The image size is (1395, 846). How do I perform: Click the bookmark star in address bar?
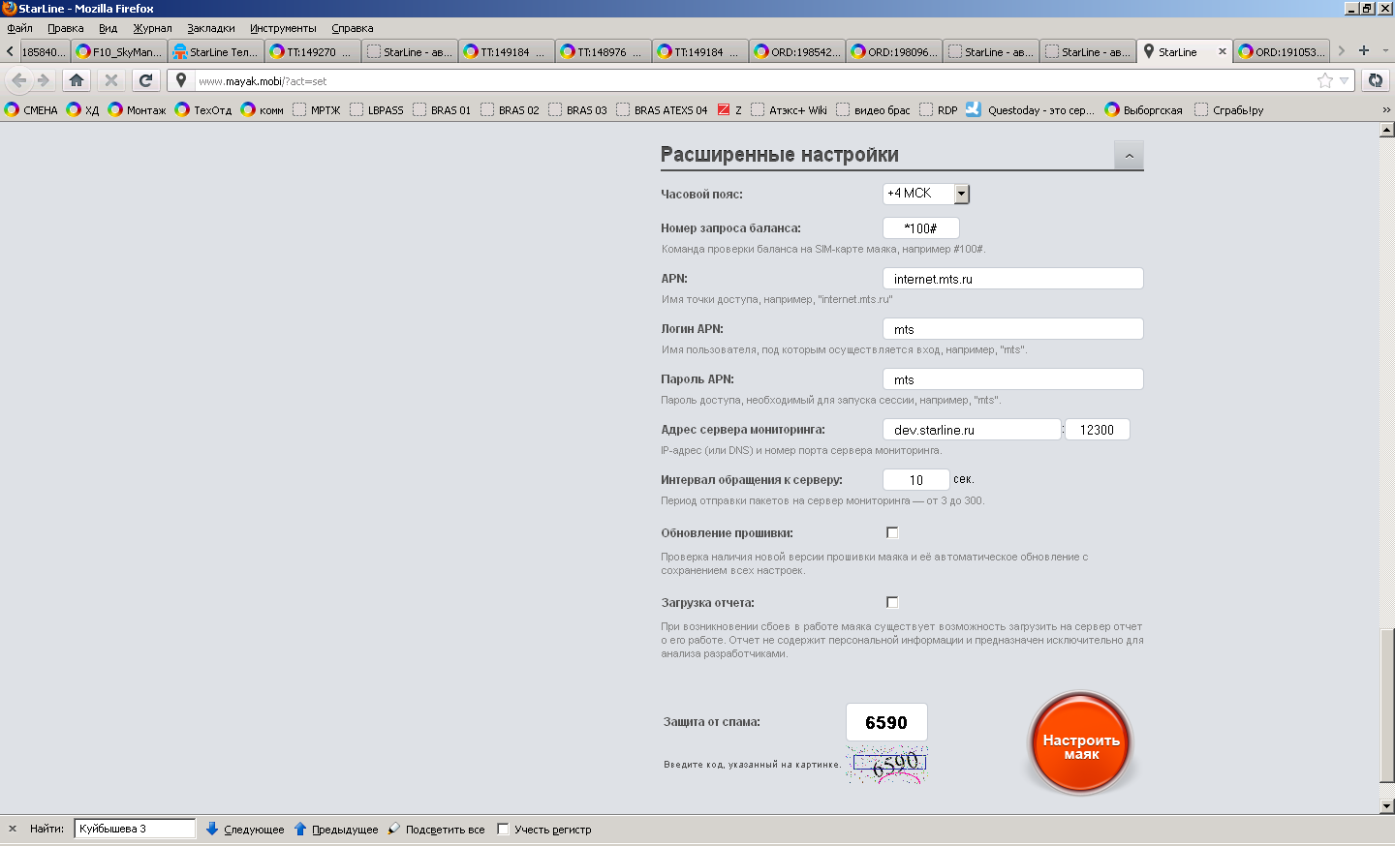click(1324, 80)
